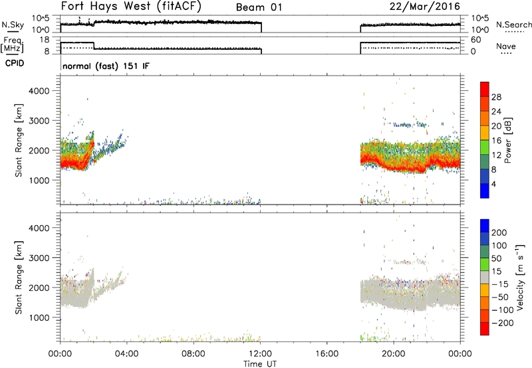Image resolution: width=532 pixels, height=368 pixels.
Task: Click the frequency step-down in the Freq. trace
Action: pos(94,46)
